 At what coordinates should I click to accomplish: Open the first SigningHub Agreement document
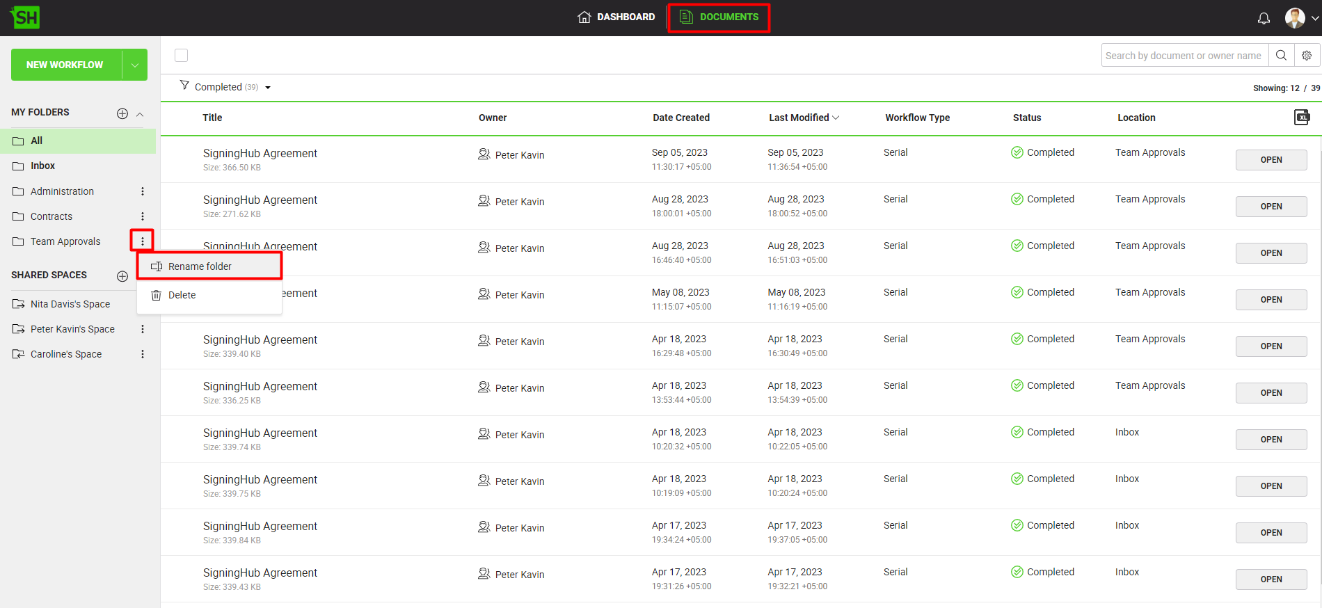(x=1271, y=160)
